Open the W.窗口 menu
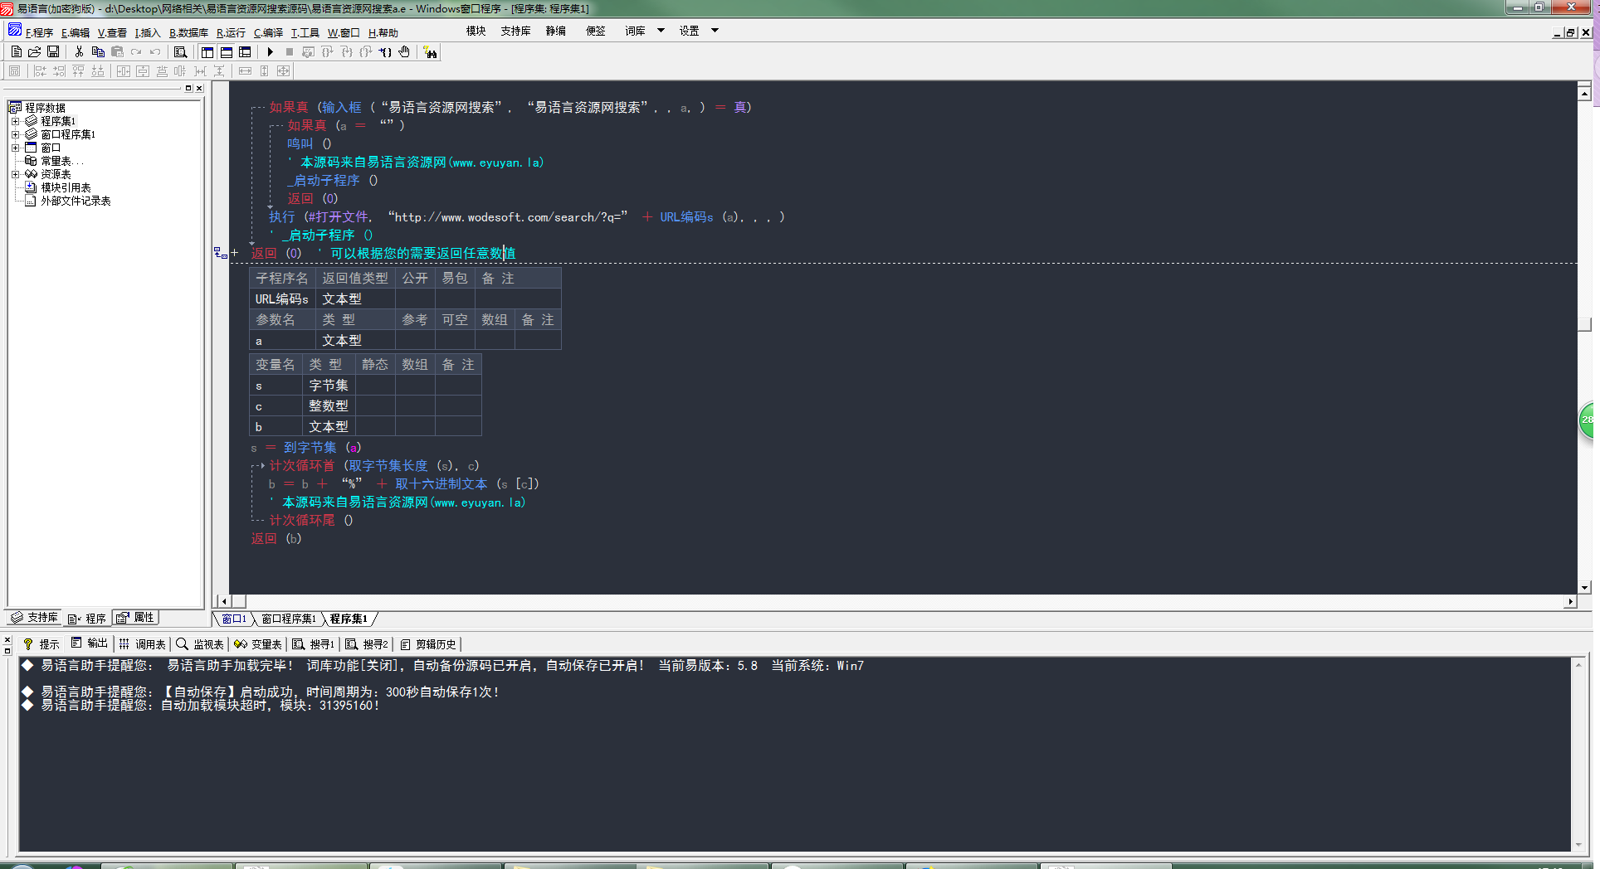This screenshot has height=869, width=1600. (344, 32)
